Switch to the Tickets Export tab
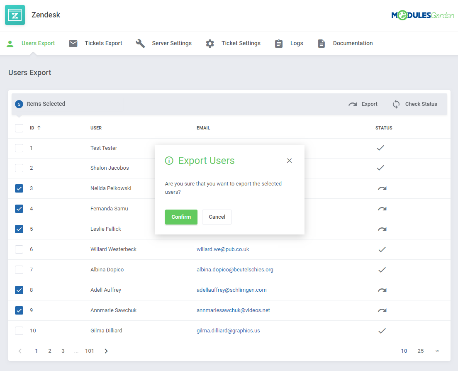458x371 pixels. [103, 43]
